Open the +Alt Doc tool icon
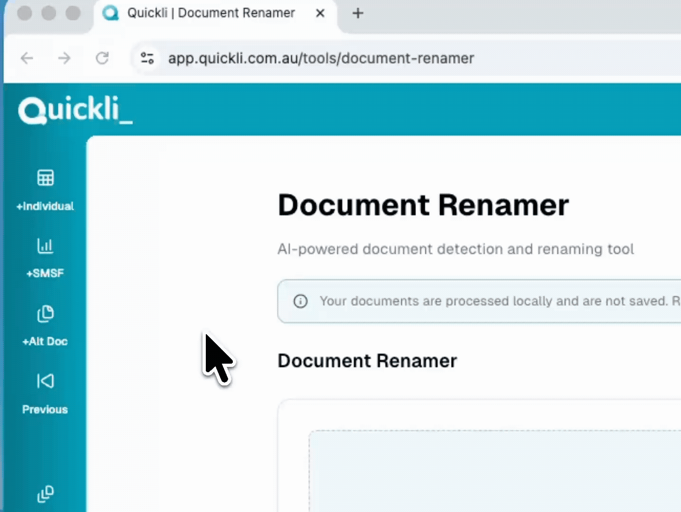 coord(45,313)
